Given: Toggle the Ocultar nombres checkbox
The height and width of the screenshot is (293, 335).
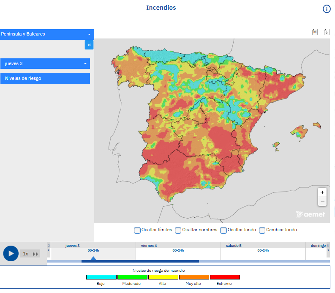Looking at the screenshot, I should (178, 230).
